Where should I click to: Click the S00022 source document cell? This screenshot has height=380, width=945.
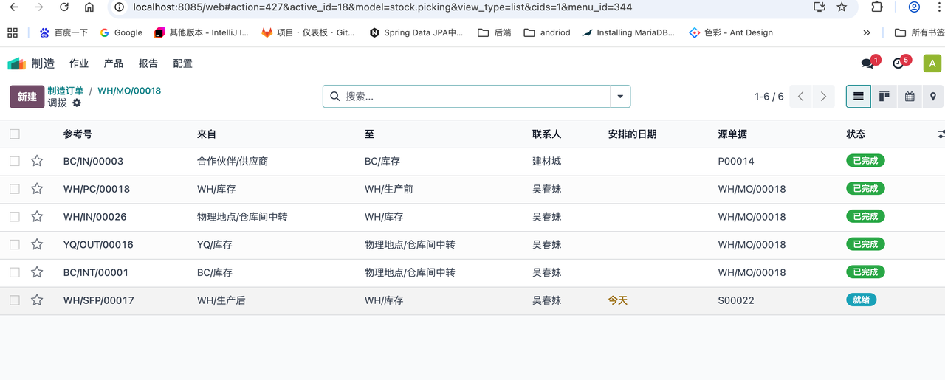pyautogui.click(x=736, y=300)
